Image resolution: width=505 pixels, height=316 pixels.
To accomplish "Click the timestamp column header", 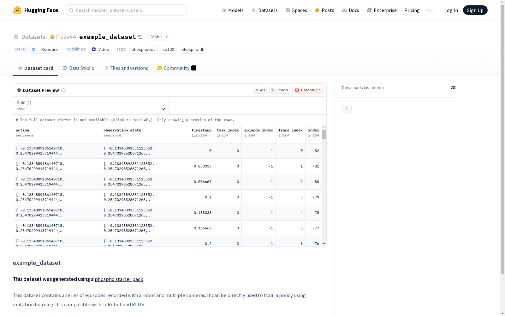I will [x=202, y=134].
